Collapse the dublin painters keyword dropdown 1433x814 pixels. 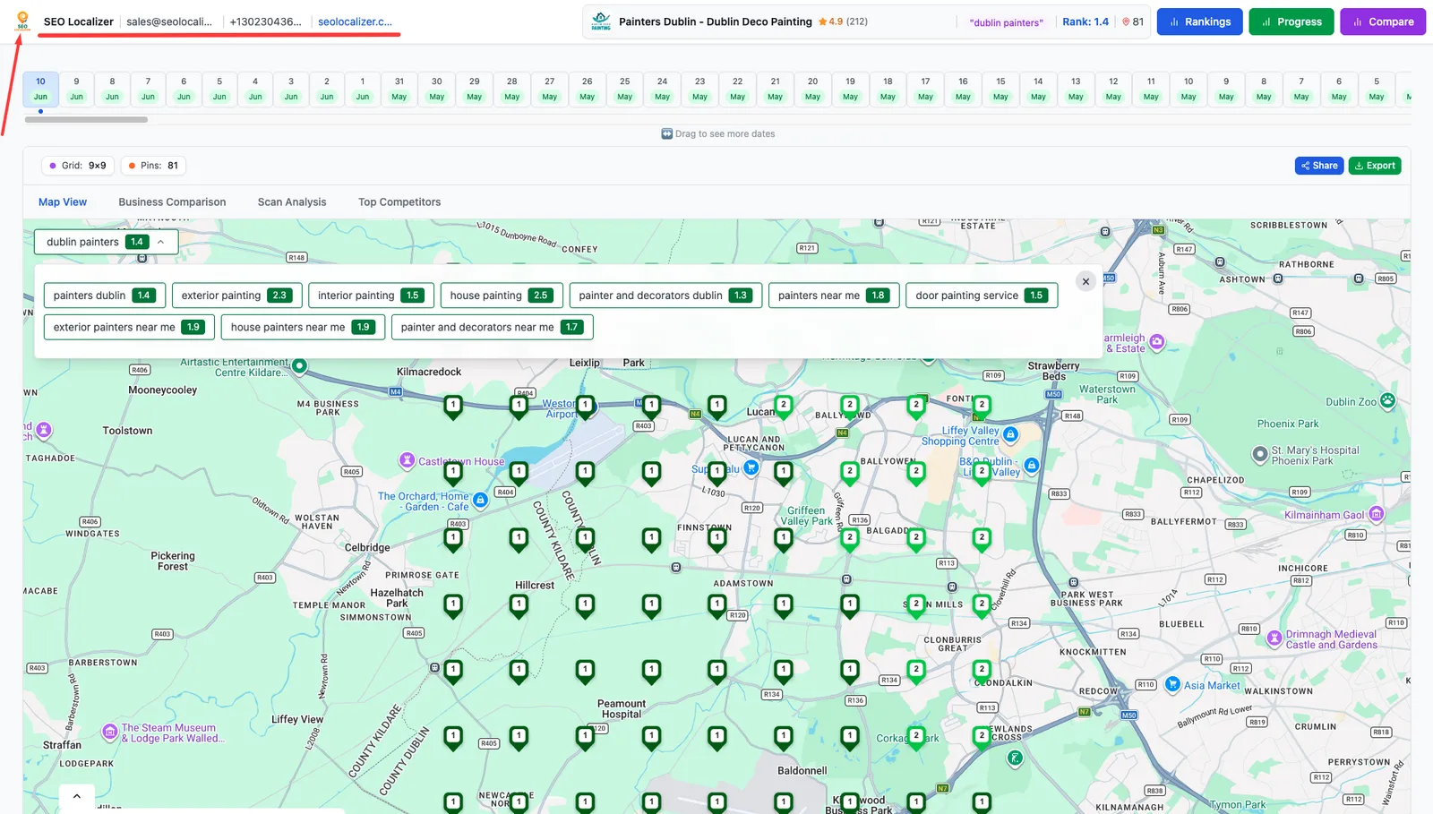tap(106, 242)
